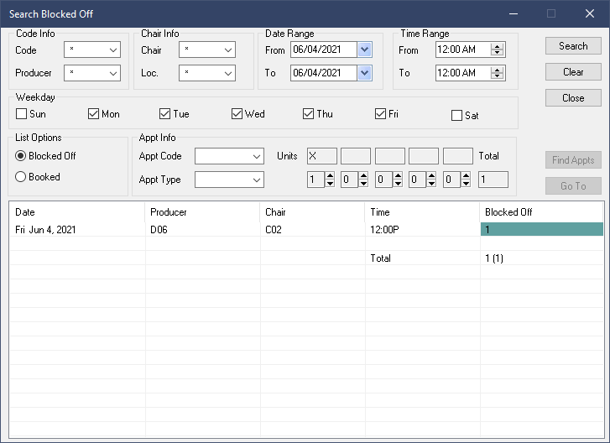Enable the Sun weekday checkbox

pos(22,114)
